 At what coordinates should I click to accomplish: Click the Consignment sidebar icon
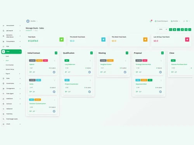3,89
